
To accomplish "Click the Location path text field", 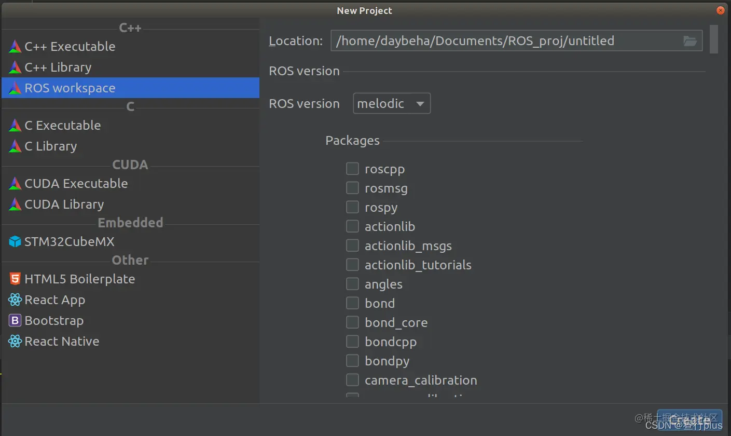I will [503, 41].
